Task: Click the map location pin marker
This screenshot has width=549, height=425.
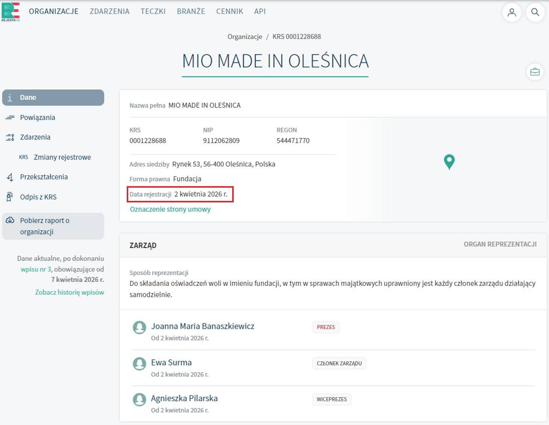Action: (449, 162)
